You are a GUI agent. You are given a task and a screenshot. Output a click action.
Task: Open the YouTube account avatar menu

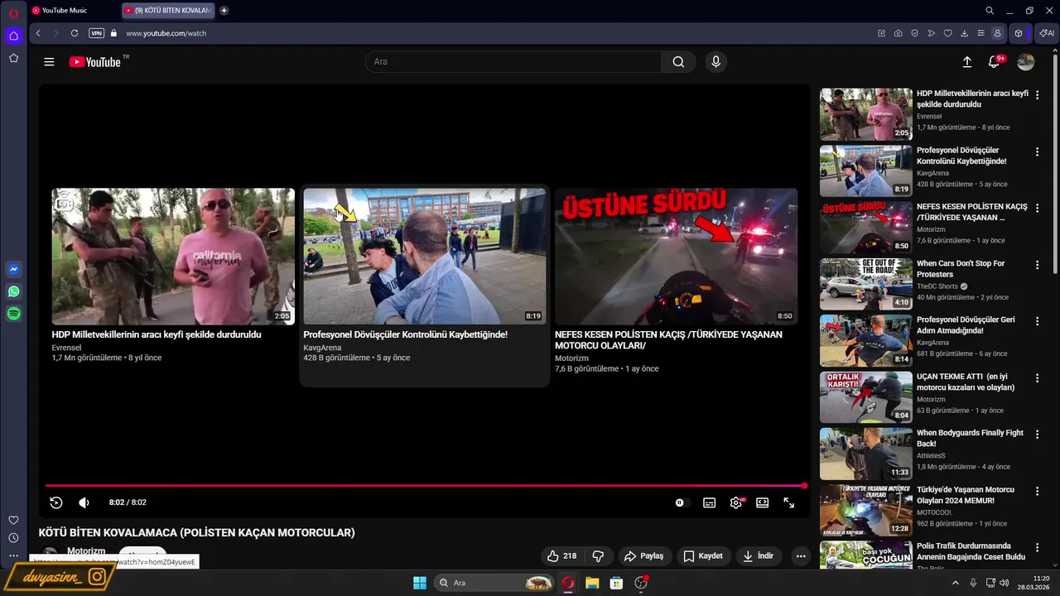(1025, 62)
